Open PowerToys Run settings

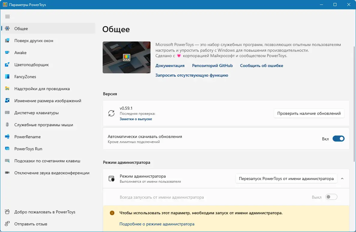[48, 149]
